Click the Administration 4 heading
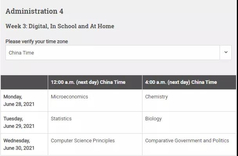Screen dimensions: 238x156 (34, 11)
